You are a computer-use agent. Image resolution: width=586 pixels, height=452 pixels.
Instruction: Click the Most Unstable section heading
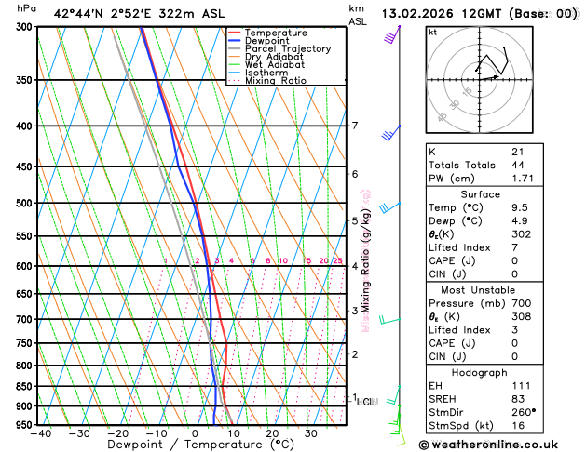[478, 290]
